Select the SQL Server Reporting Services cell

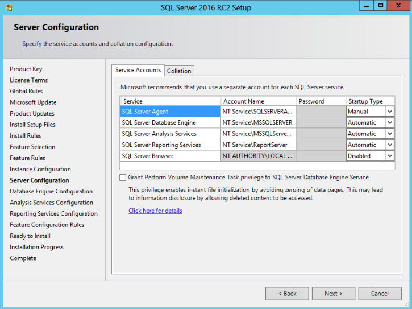point(170,145)
